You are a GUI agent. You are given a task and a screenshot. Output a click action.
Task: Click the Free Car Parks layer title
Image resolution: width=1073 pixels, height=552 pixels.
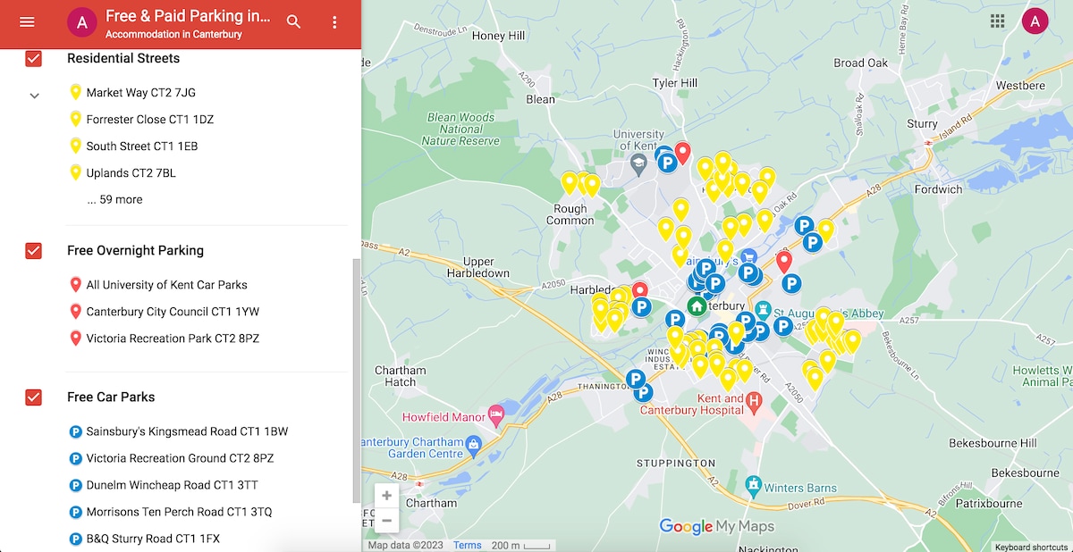pyautogui.click(x=111, y=397)
